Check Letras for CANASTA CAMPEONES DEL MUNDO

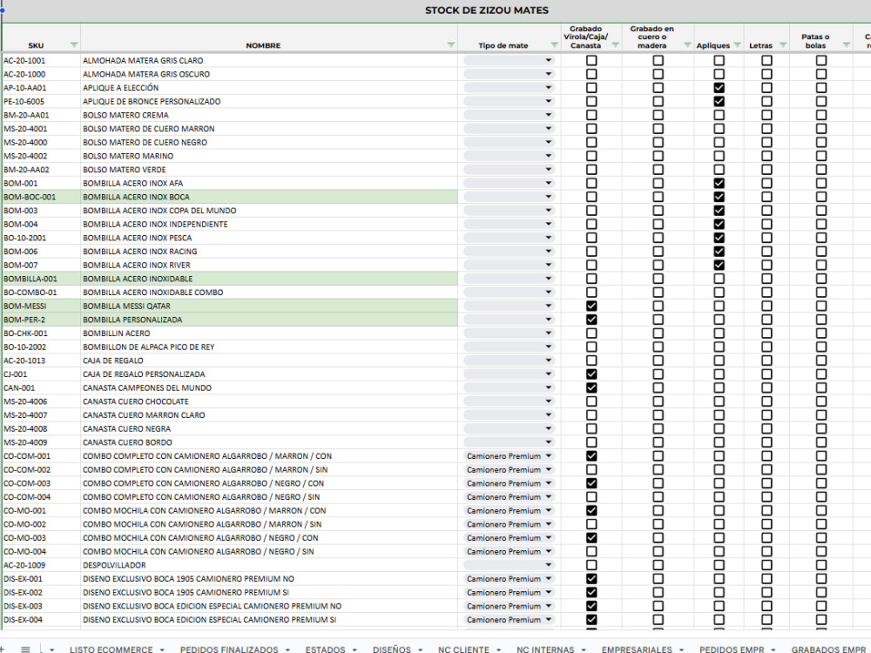pyautogui.click(x=766, y=387)
